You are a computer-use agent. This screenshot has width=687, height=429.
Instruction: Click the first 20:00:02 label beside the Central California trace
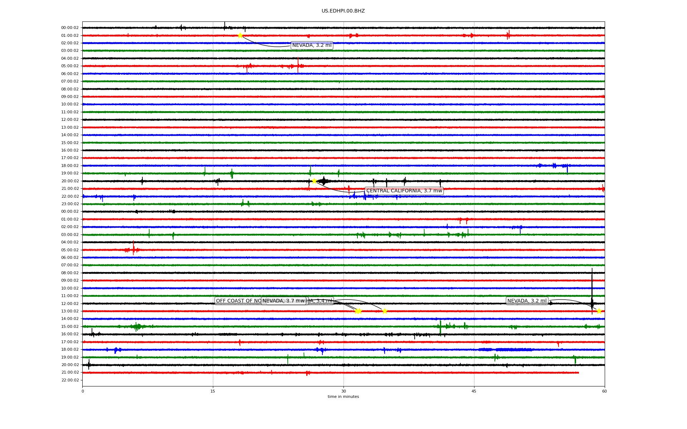pyautogui.click(x=70, y=181)
